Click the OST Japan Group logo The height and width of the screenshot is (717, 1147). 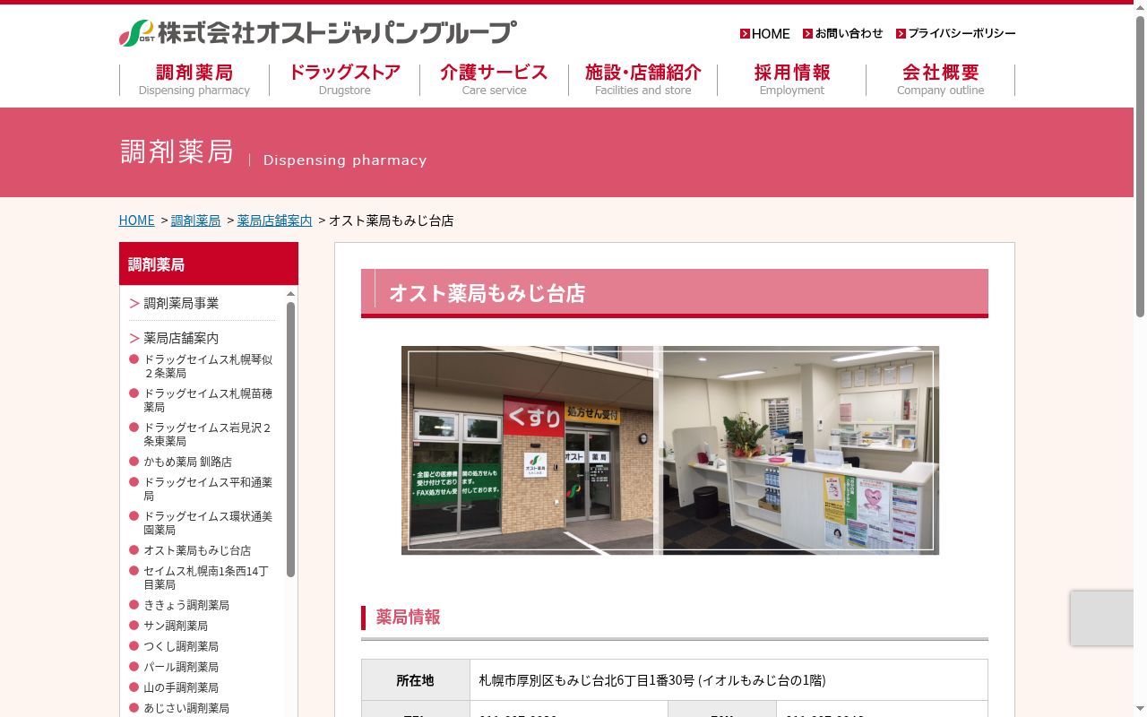(x=318, y=33)
